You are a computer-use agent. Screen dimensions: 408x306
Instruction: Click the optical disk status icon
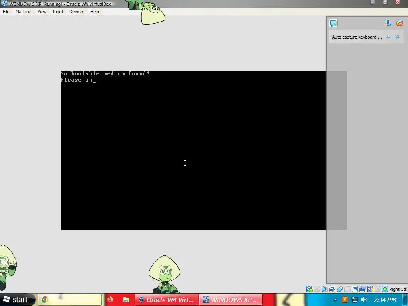(317, 289)
